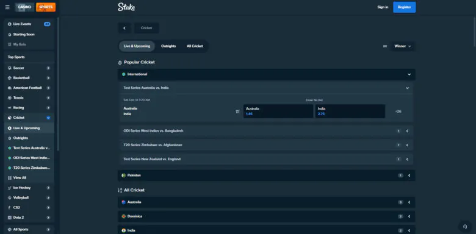Open Test Series Australia sidebar item

tap(29, 148)
